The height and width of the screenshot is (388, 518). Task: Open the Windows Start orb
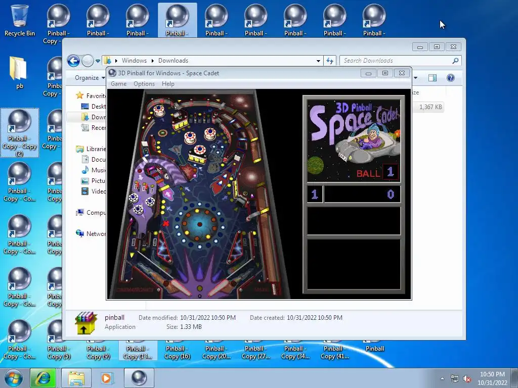pos(14,378)
